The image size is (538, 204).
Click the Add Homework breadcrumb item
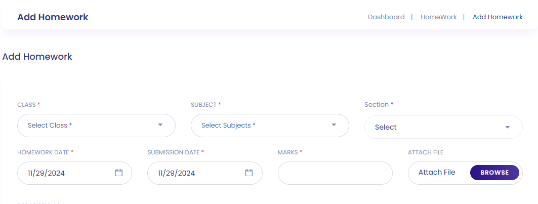(498, 17)
